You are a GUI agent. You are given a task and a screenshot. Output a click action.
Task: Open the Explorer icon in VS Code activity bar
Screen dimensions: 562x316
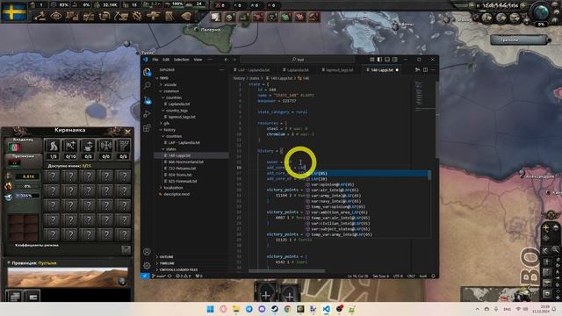pyautogui.click(x=147, y=72)
